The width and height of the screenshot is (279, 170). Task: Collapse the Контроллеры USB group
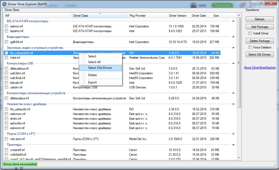point(233,63)
